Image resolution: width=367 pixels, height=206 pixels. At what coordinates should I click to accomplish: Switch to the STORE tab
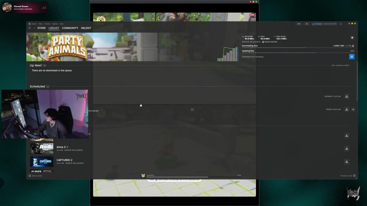(x=42, y=28)
